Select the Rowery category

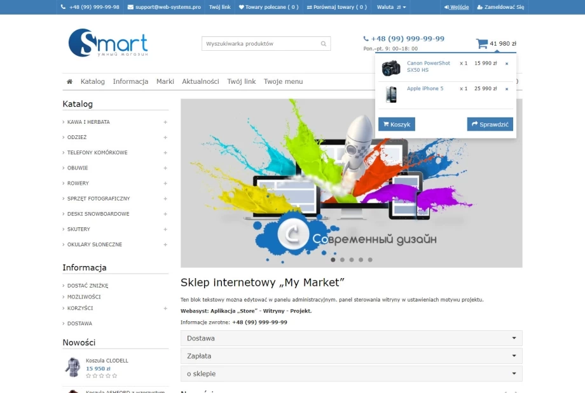tap(78, 183)
